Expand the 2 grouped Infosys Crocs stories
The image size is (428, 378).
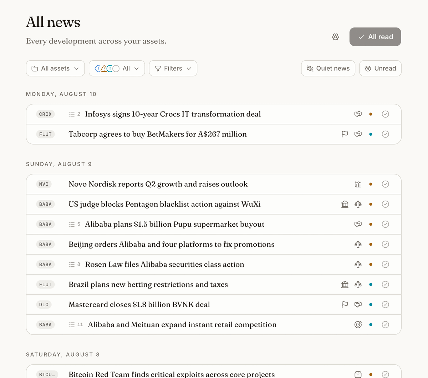coord(74,114)
